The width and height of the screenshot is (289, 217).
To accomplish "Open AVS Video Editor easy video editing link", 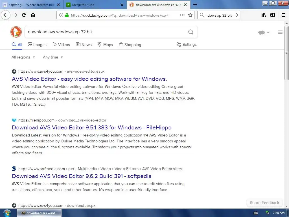I will pyautogui.click(x=89, y=79).
